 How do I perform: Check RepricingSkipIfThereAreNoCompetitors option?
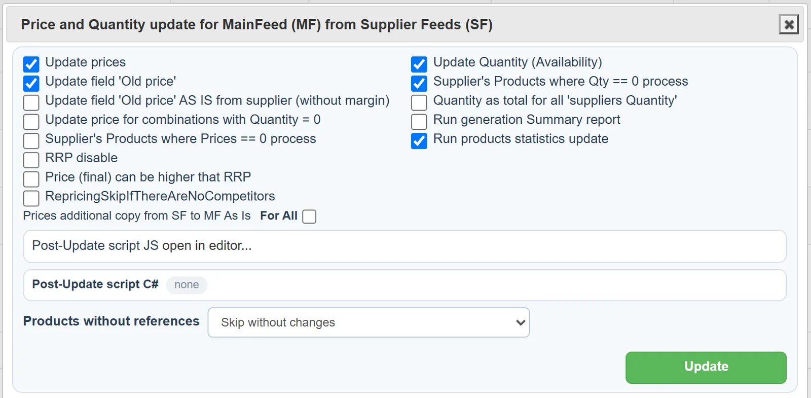(31, 198)
